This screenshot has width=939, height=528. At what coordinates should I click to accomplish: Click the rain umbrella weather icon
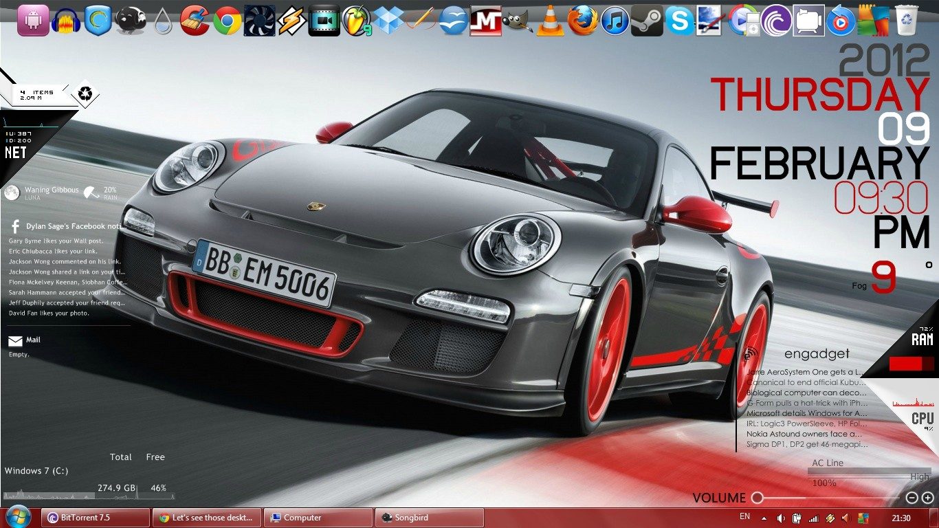[91, 193]
